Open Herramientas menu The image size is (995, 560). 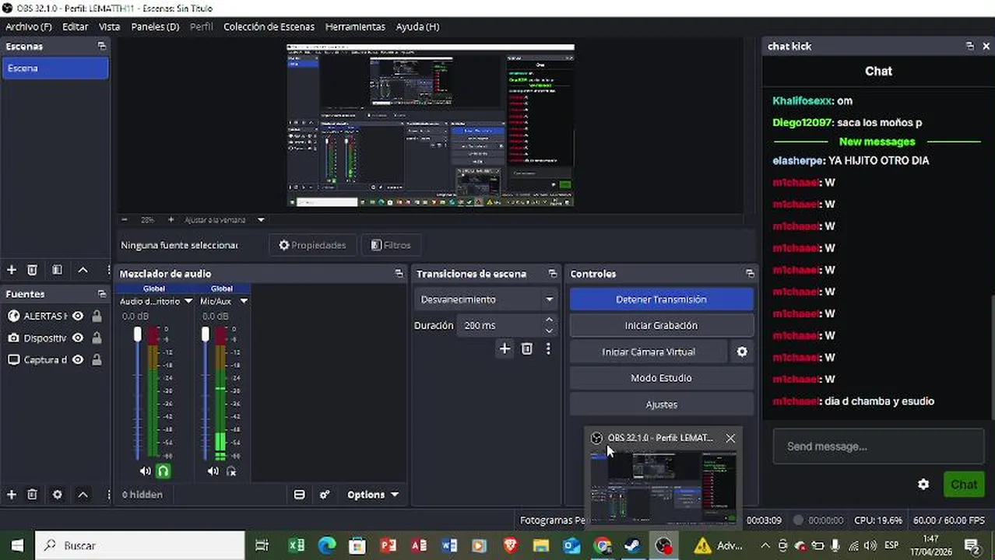click(x=355, y=26)
